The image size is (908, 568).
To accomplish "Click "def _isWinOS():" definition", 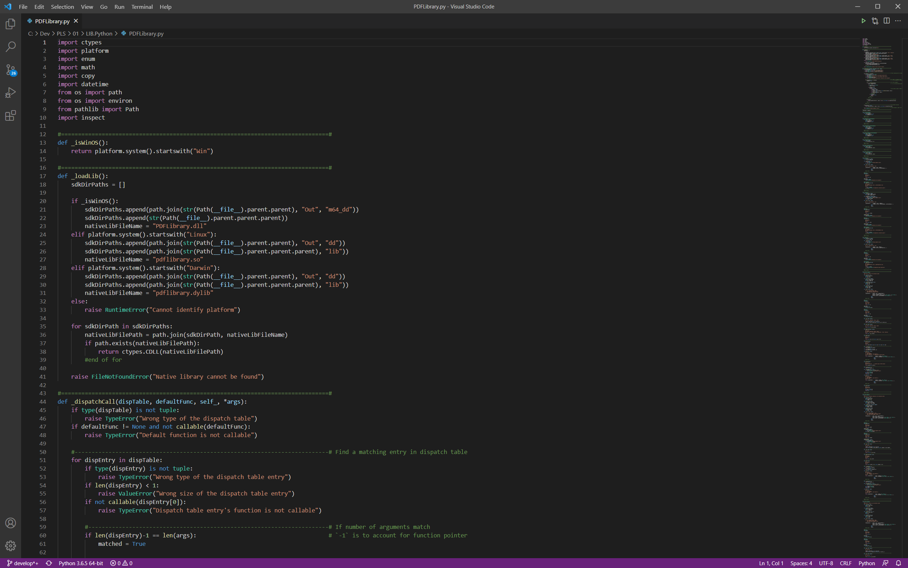I will click(x=83, y=143).
